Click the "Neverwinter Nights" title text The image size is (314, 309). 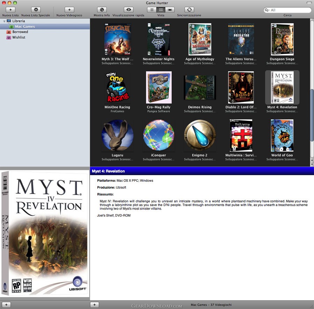159,59
